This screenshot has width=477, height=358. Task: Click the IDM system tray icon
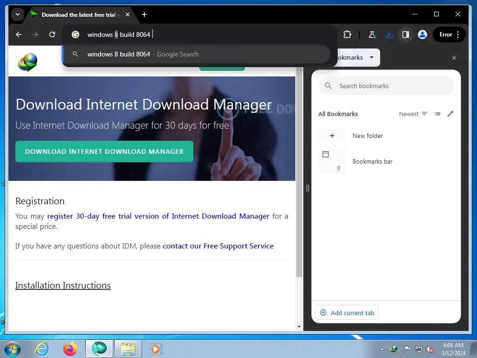[394, 349]
